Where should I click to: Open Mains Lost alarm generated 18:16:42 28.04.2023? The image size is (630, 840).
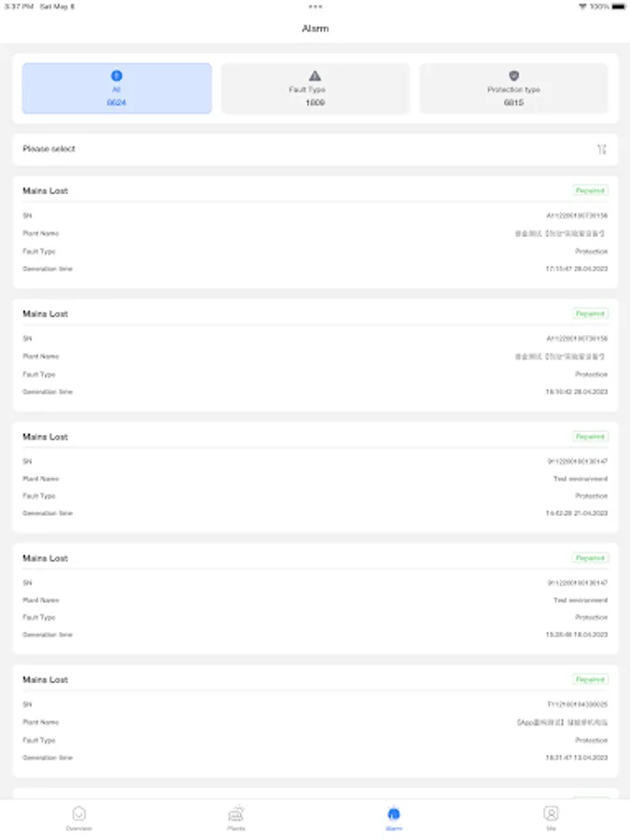click(x=315, y=355)
